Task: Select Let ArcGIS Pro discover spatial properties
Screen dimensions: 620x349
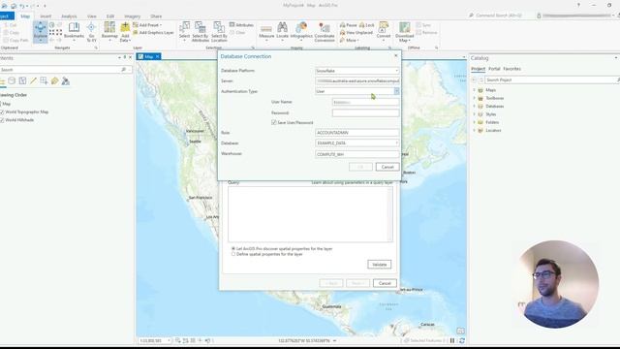Action: [233, 248]
